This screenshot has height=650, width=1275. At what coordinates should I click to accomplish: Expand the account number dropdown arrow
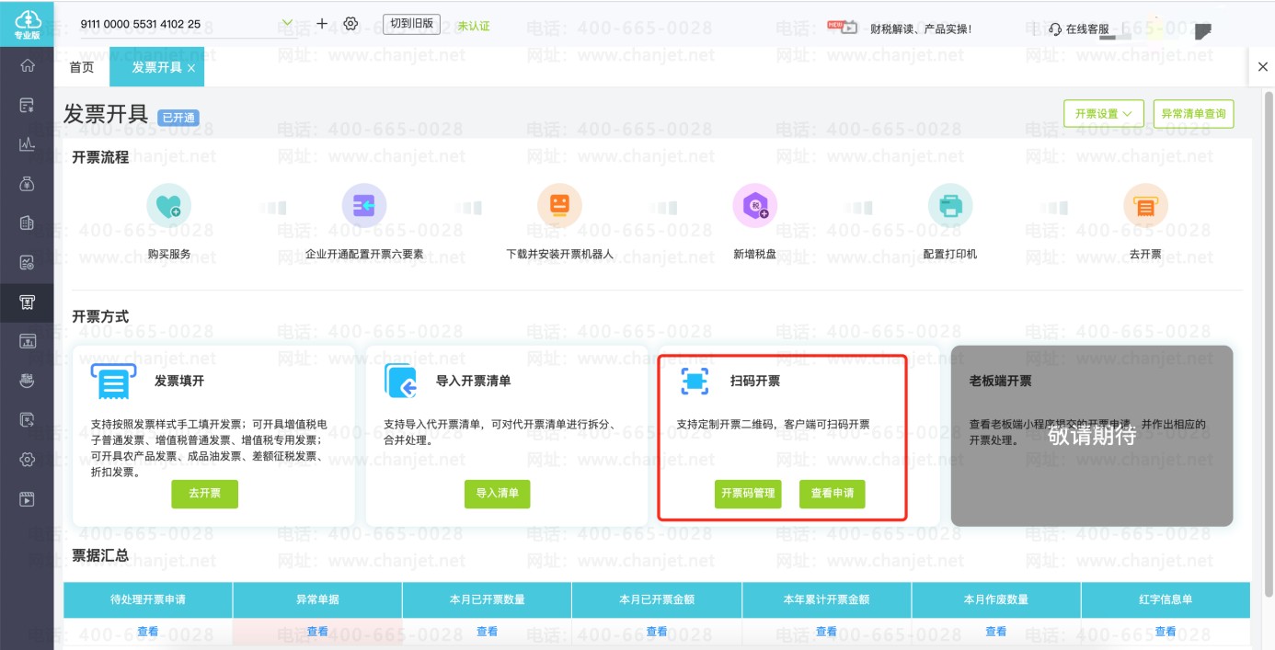[287, 24]
